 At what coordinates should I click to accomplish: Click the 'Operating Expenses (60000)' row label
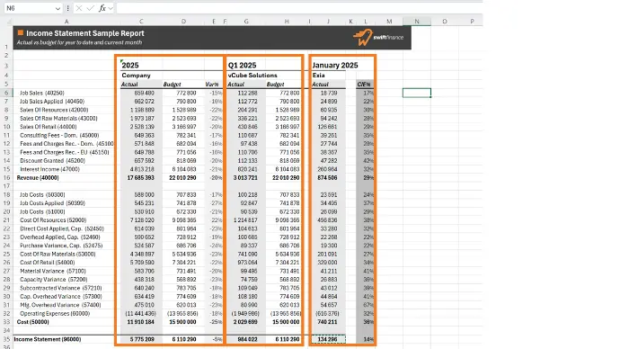tap(55, 313)
